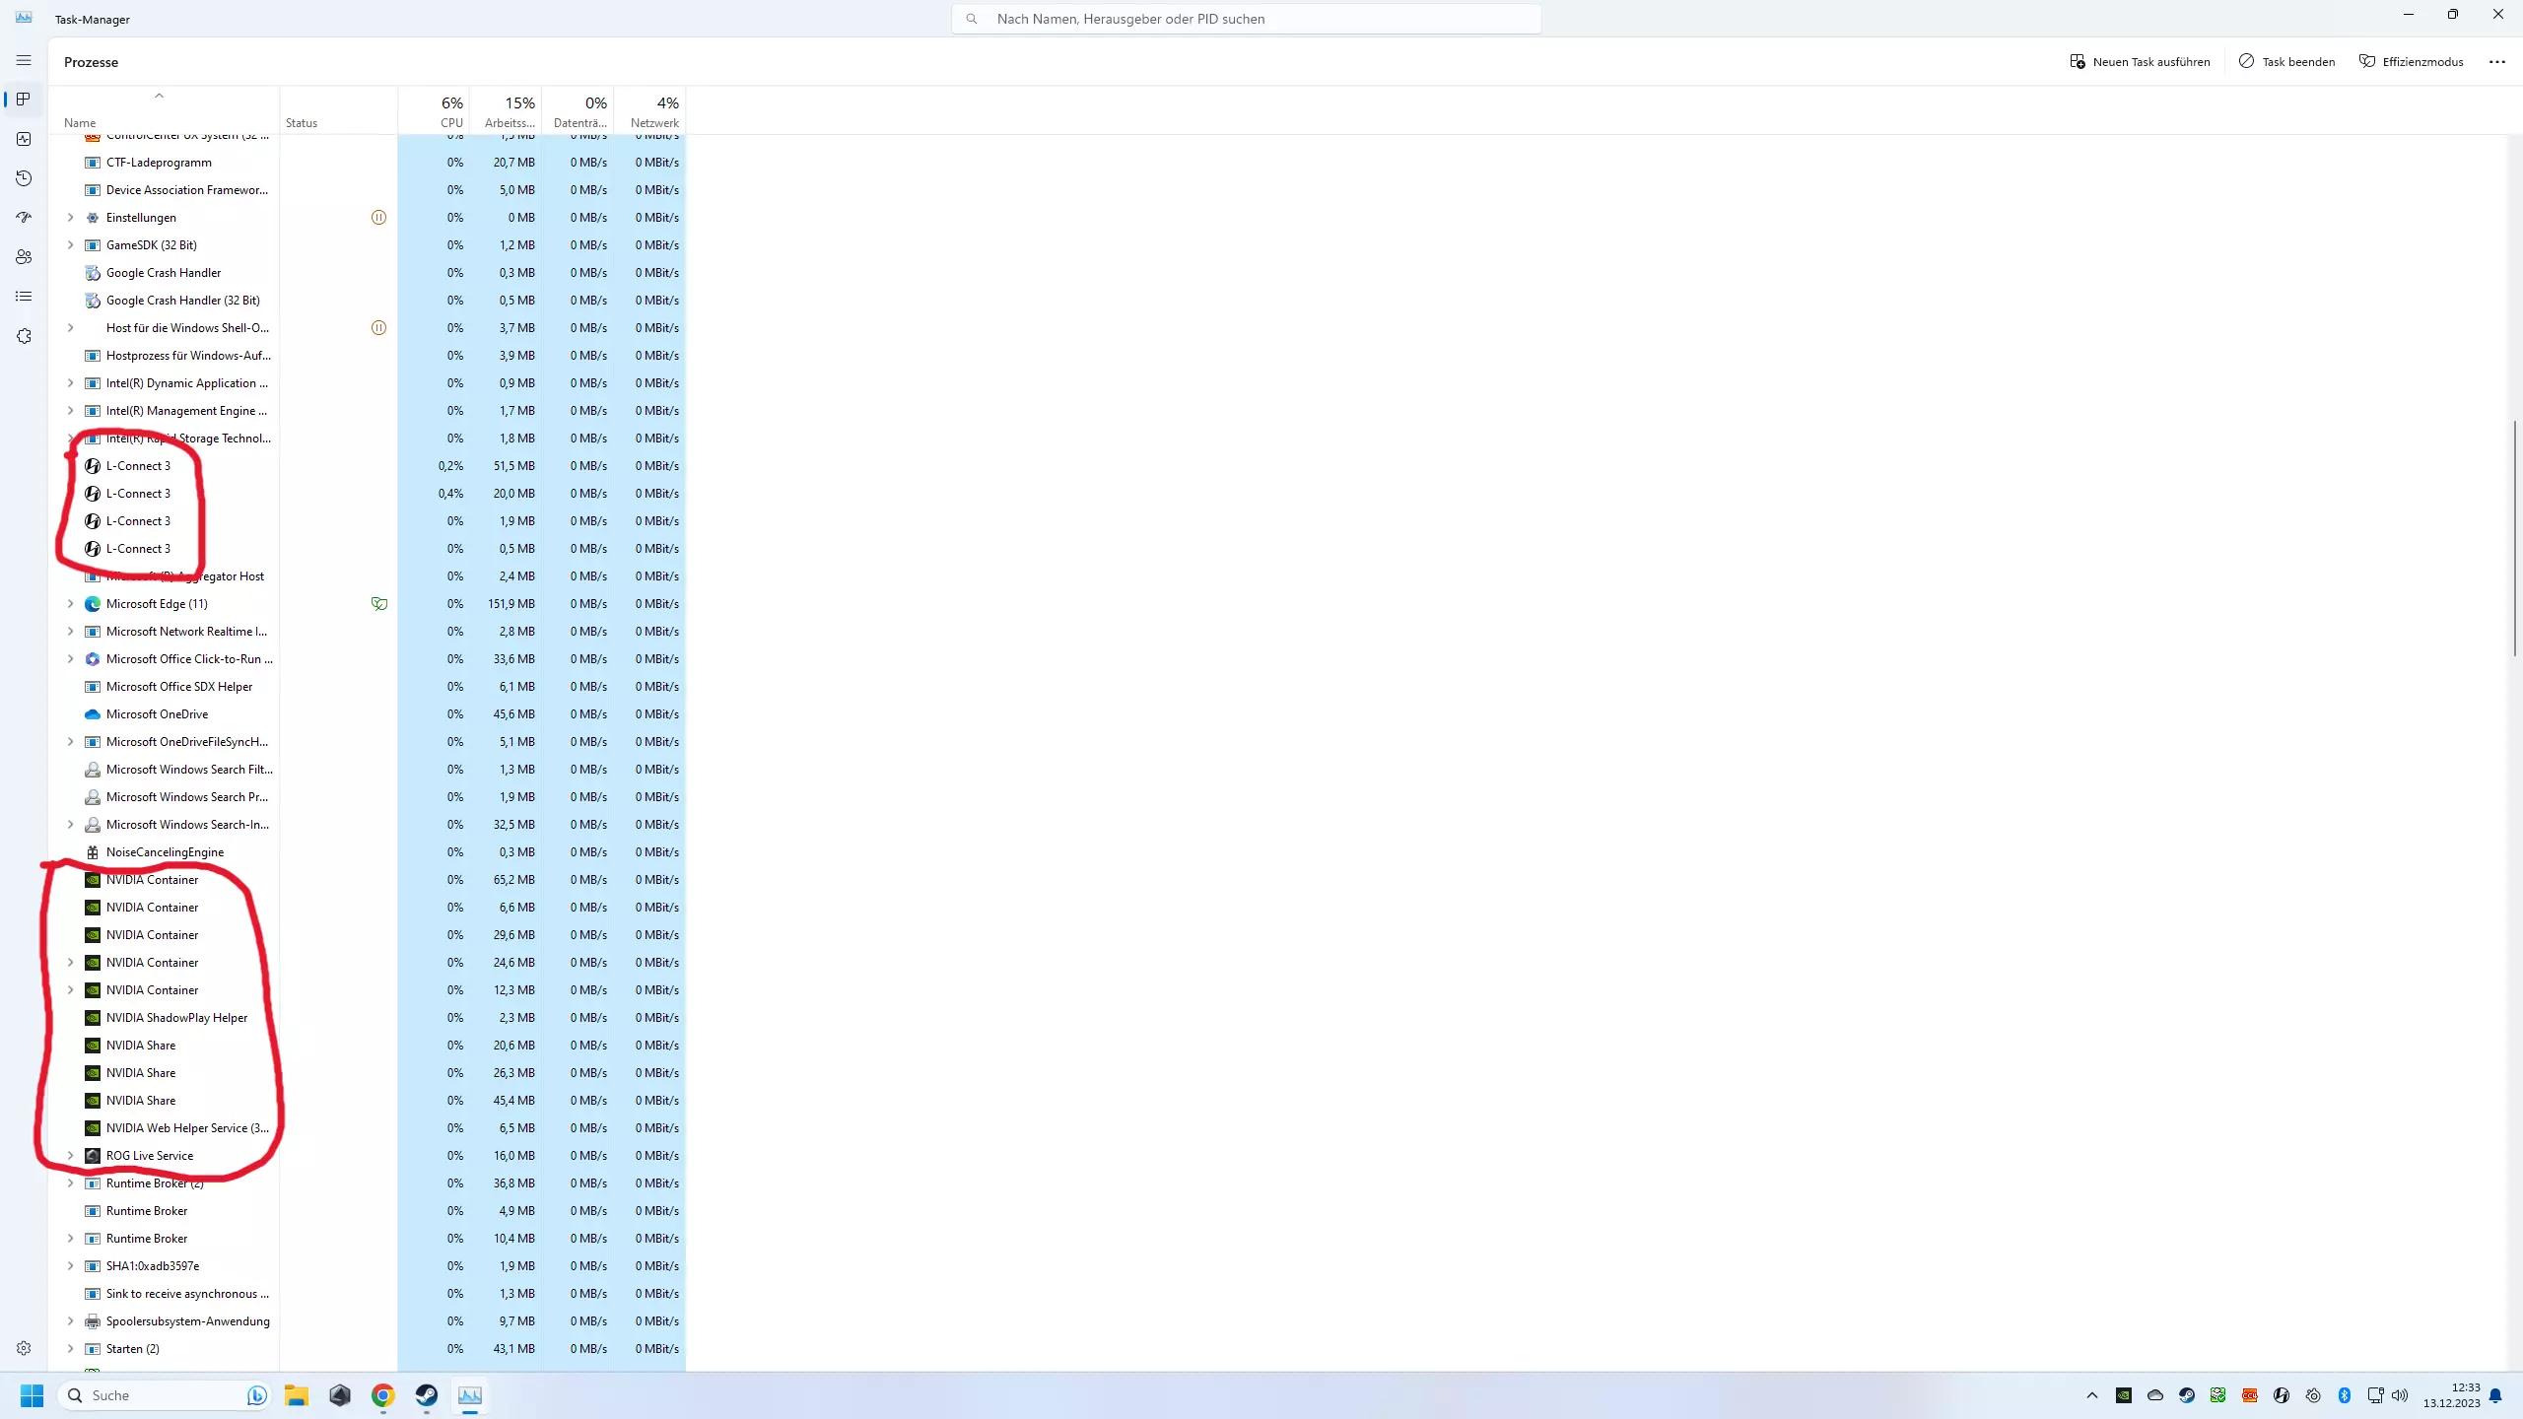
Task: Open Bluetooth tray icon
Action: click(x=2345, y=1395)
